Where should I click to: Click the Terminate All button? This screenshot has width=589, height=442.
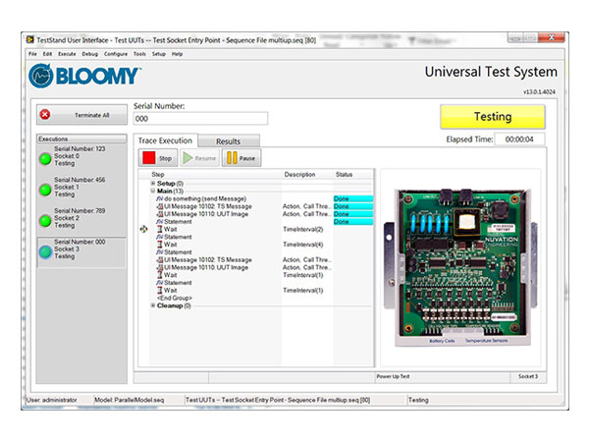pos(81,115)
